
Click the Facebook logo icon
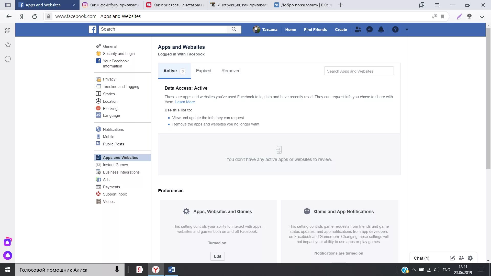click(93, 29)
